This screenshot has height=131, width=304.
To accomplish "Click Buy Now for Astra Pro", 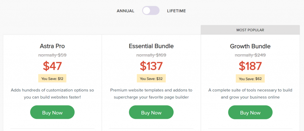I will (x=52, y=113).
